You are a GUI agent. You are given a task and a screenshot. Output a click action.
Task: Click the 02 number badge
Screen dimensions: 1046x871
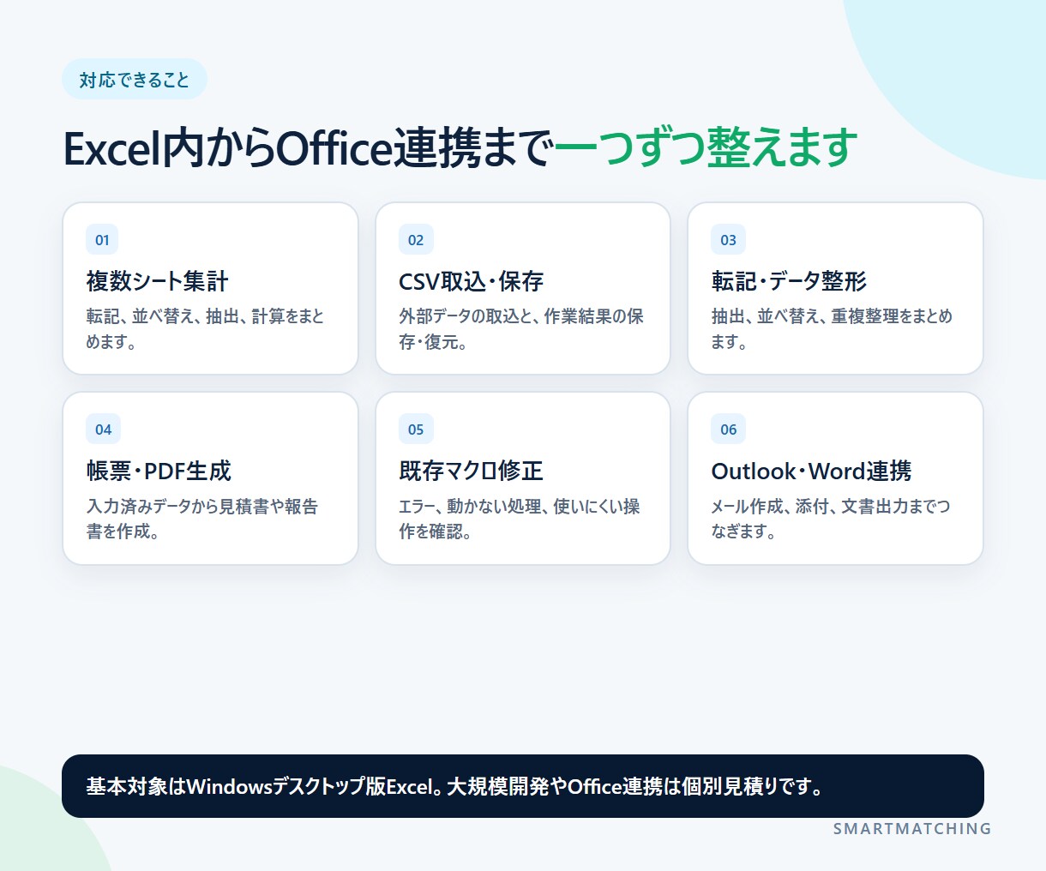pos(416,240)
